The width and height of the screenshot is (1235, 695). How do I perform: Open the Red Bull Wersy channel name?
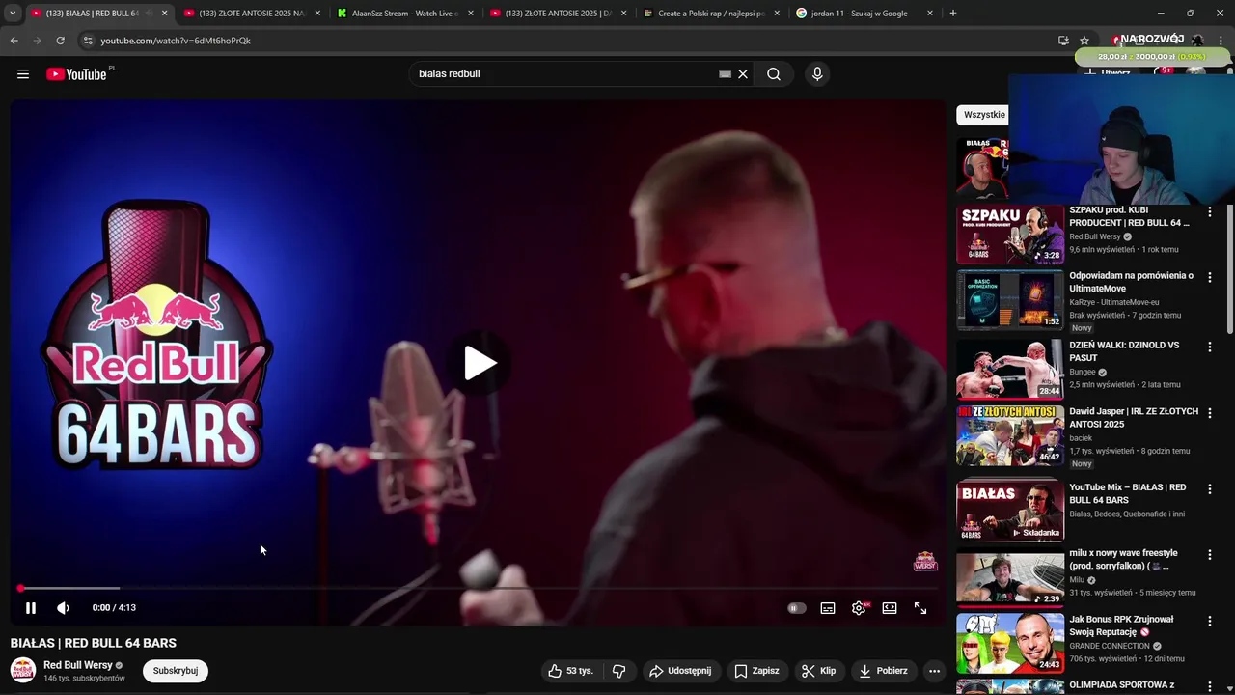click(78, 665)
